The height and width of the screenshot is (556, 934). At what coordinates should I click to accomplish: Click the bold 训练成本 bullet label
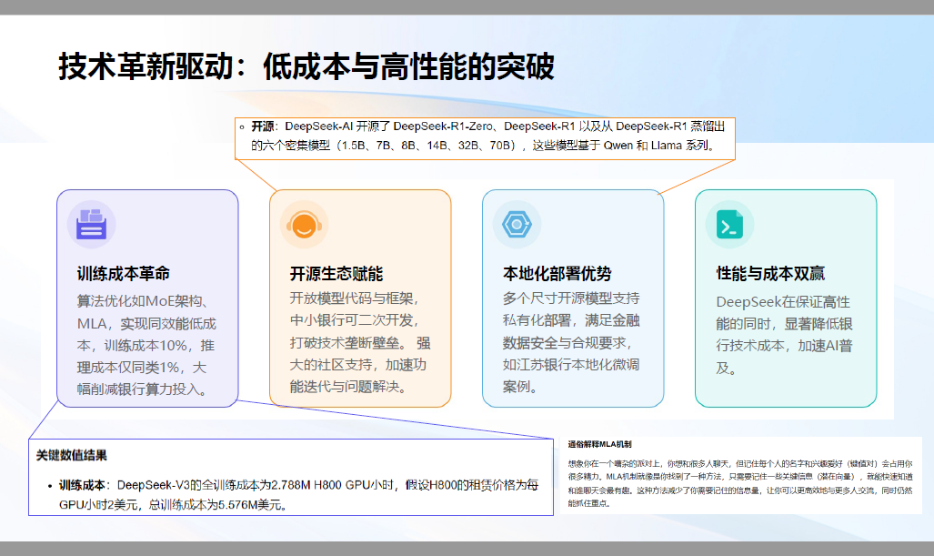pyautogui.click(x=82, y=485)
